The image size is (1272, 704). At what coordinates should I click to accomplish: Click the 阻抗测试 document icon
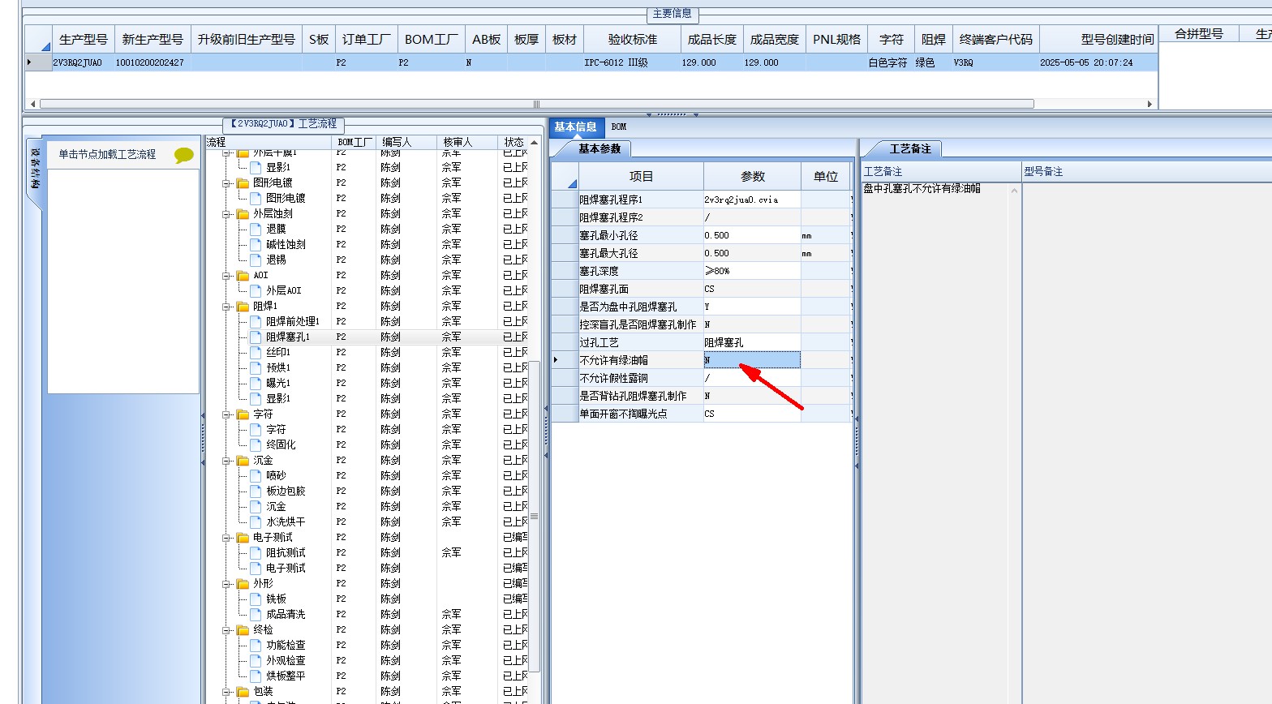click(x=256, y=553)
